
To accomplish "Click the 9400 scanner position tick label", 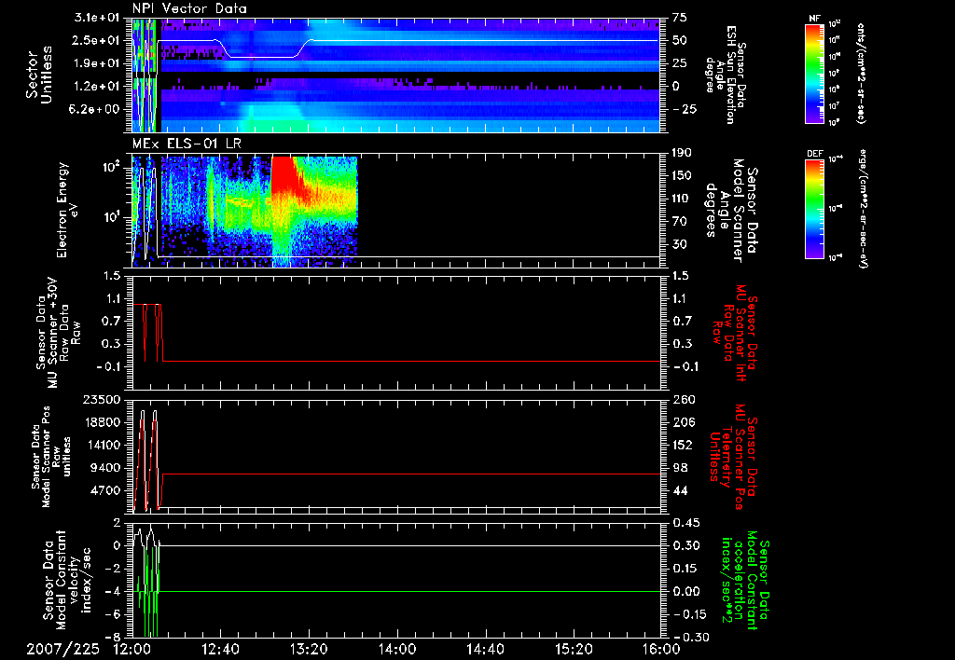I will 106,468.
